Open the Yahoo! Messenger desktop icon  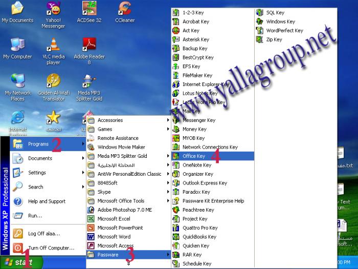coord(53,14)
